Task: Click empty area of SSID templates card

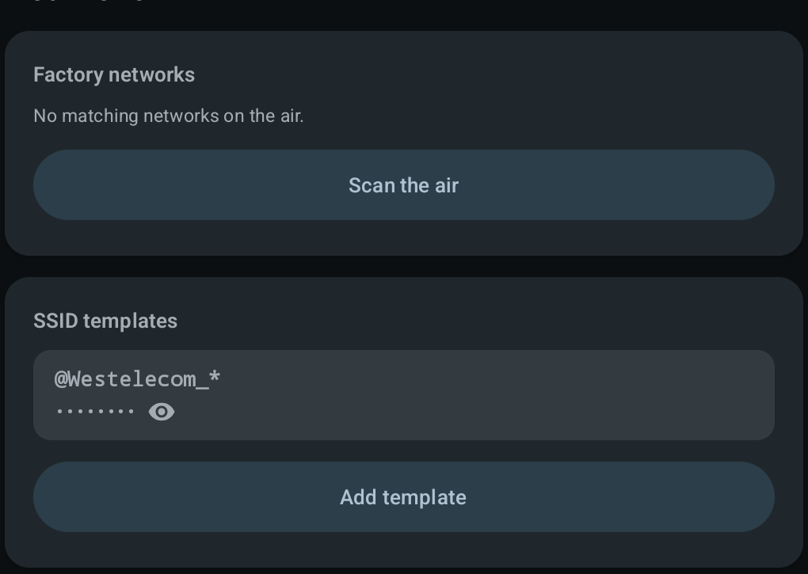Action: (516, 319)
